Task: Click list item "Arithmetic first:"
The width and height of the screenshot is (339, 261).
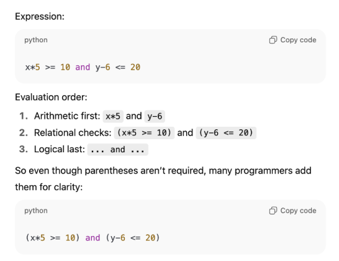Action: pos(67,116)
